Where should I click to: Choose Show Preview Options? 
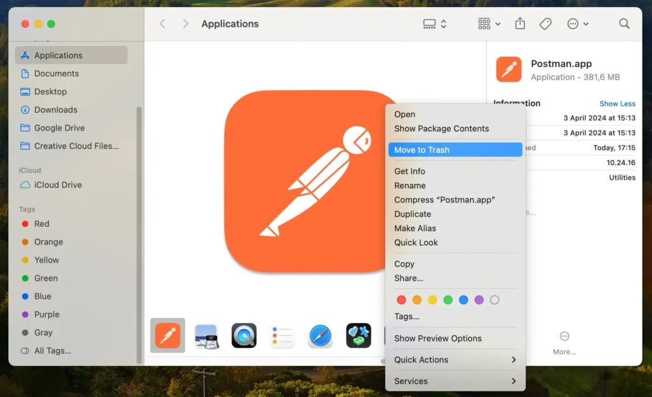pos(455,338)
